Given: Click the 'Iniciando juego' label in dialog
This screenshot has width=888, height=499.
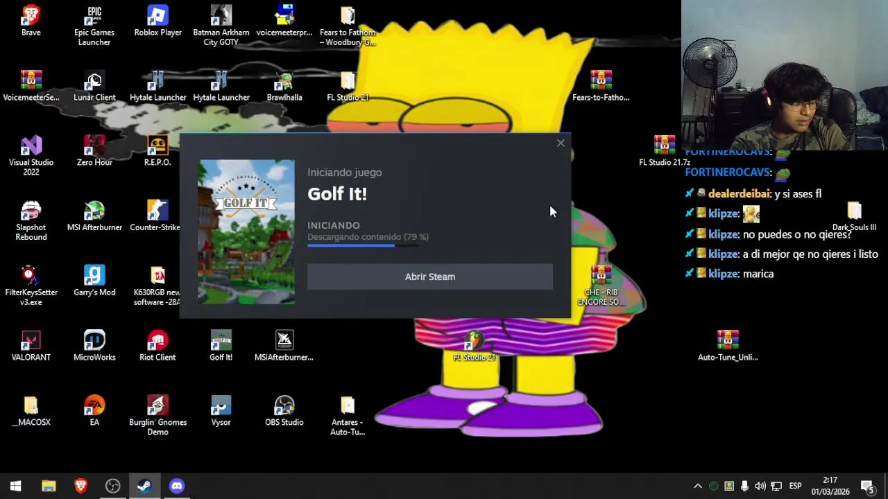Looking at the screenshot, I should pos(345,173).
